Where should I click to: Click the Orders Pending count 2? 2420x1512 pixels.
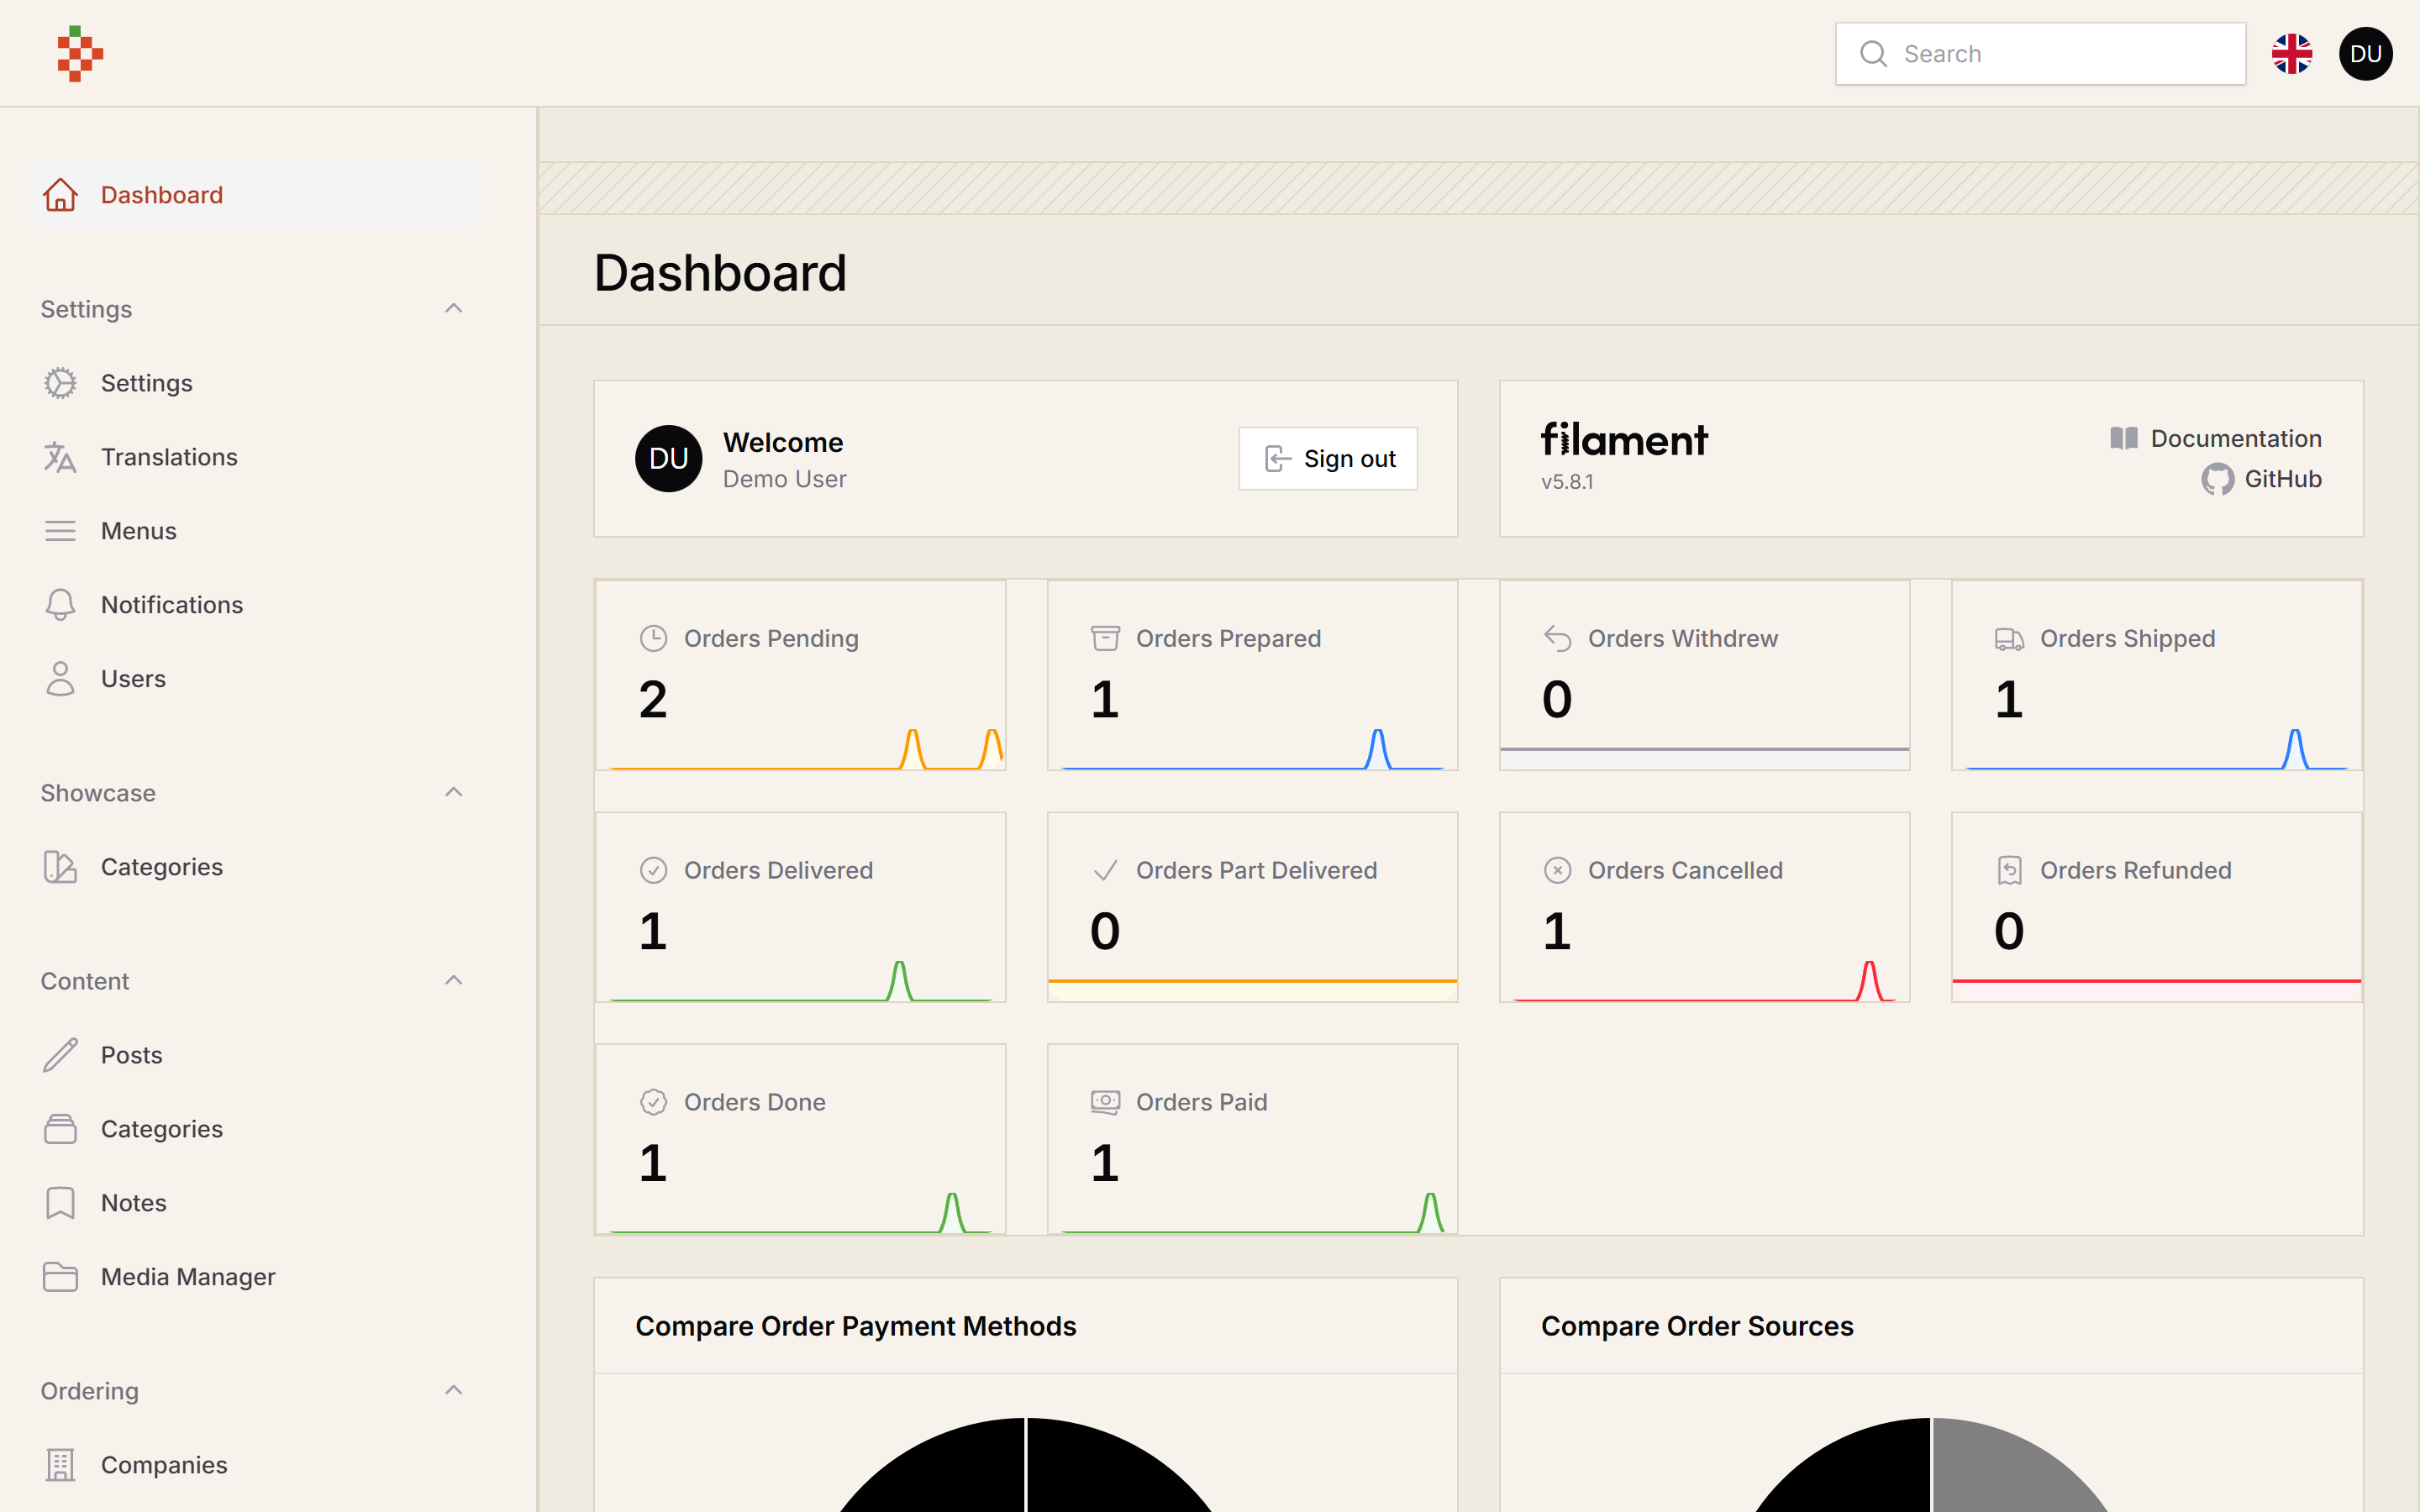[653, 699]
